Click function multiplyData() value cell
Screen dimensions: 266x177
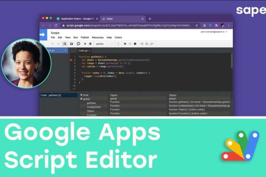click(199, 106)
